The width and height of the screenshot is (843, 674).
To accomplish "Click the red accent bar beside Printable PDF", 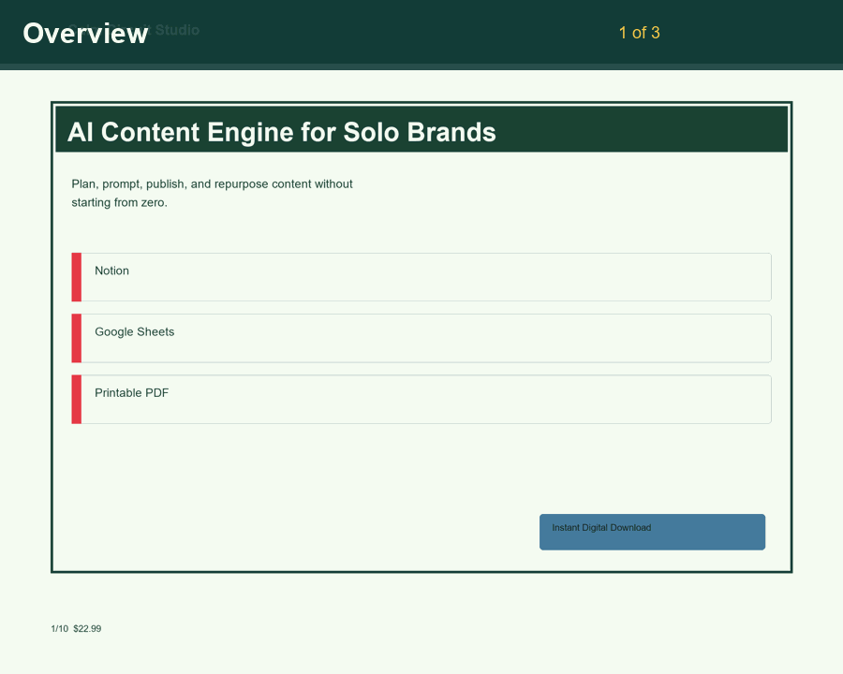I will pyautogui.click(x=75, y=399).
